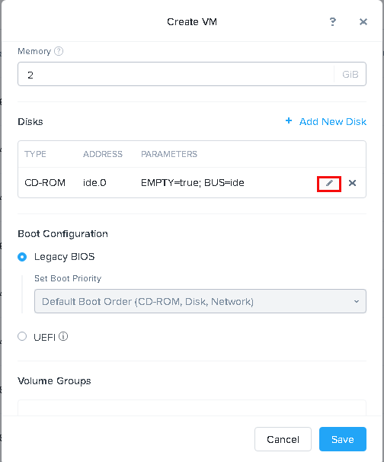Expand boot order list via chevron arrow
The width and height of the screenshot is (384, 462).
coord(357,301)
